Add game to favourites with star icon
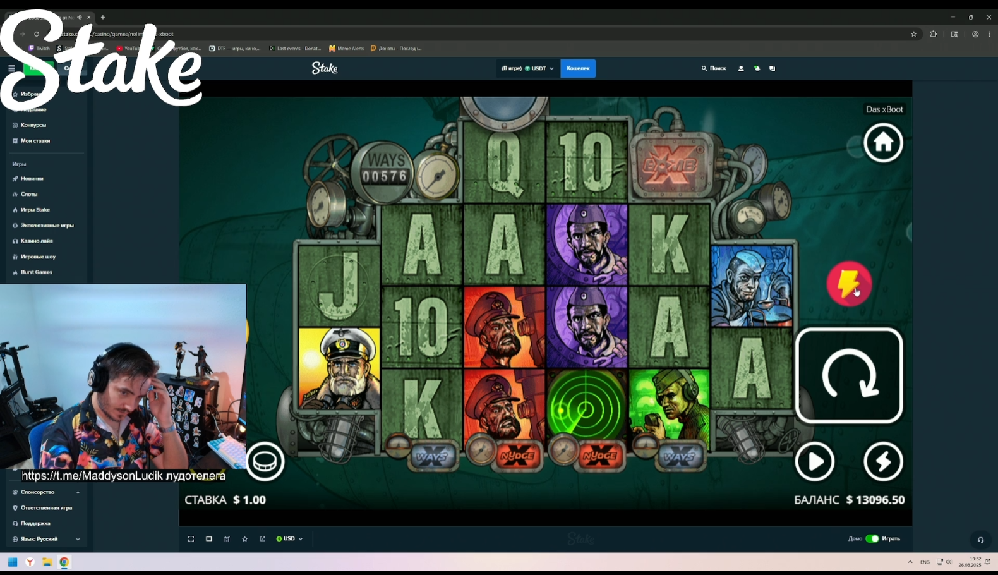This screenshot has width=998, height=575. pos(244,539)
